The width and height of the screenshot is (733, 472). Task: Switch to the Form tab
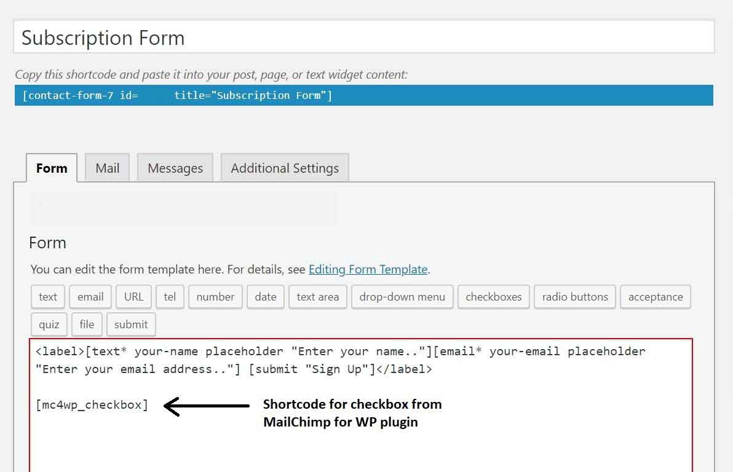point(52,168)
